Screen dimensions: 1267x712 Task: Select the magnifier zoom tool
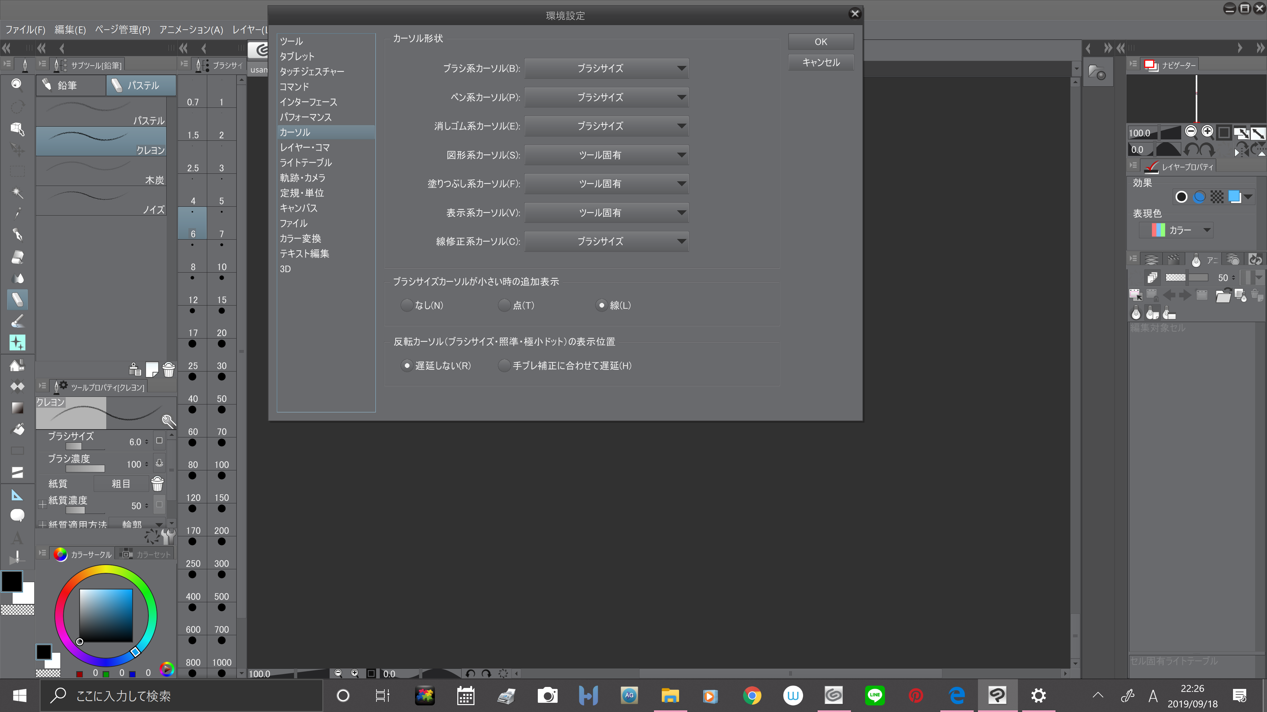coord(17,84)
